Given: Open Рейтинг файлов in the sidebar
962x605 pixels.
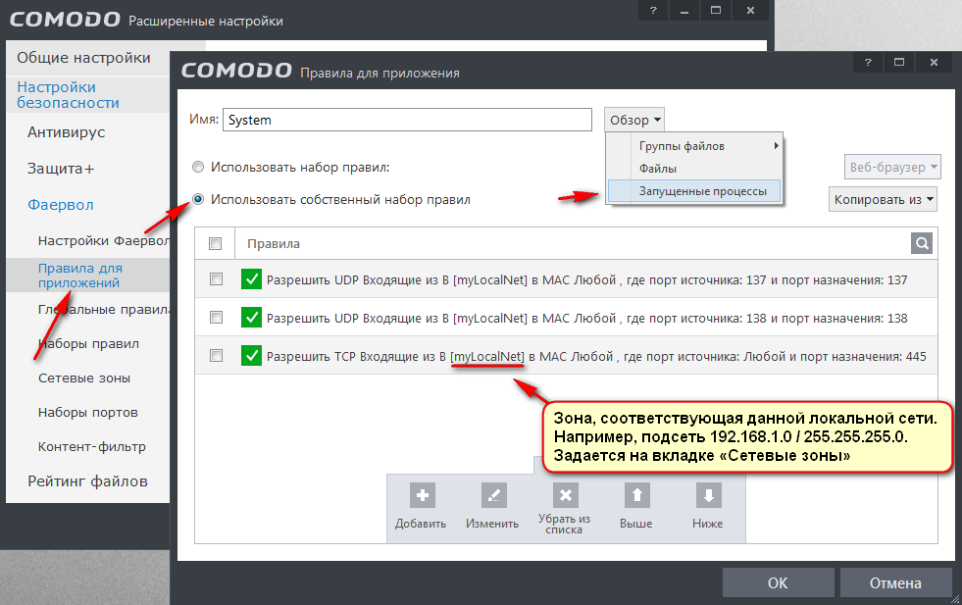Looking at the screenshot, I should pos(87,481).
